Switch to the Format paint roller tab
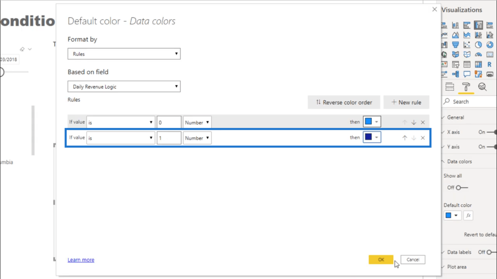The height and width of the screenshot is (279, 497). 466,87
